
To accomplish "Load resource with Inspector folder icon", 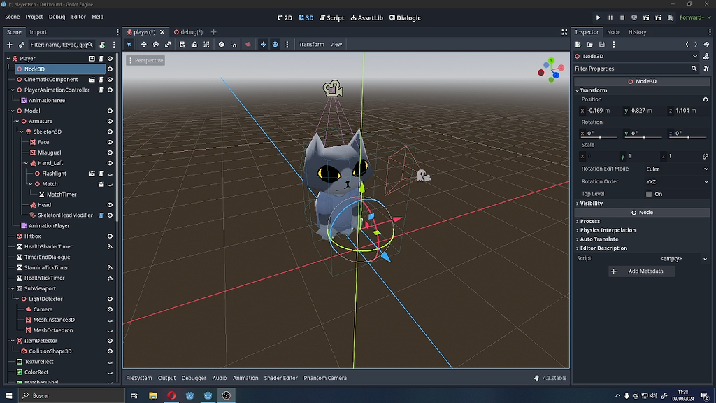I will [x=590, y=44].
